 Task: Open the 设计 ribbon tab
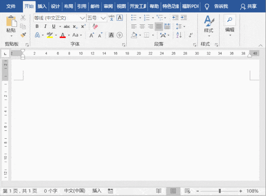point(55,7)
